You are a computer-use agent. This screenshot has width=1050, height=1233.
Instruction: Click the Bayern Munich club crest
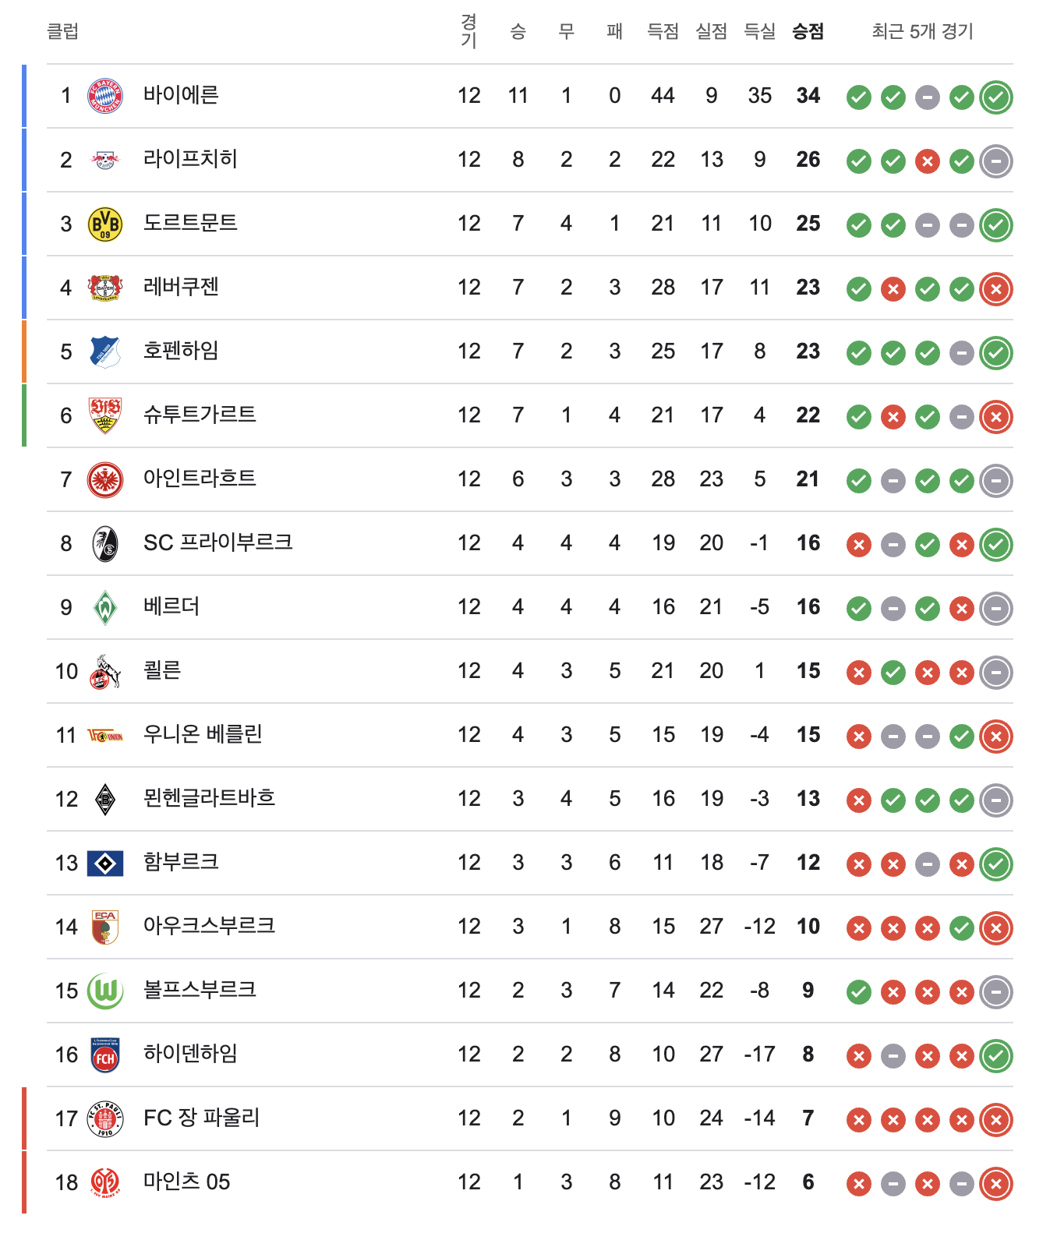click(x=105, y=97)
